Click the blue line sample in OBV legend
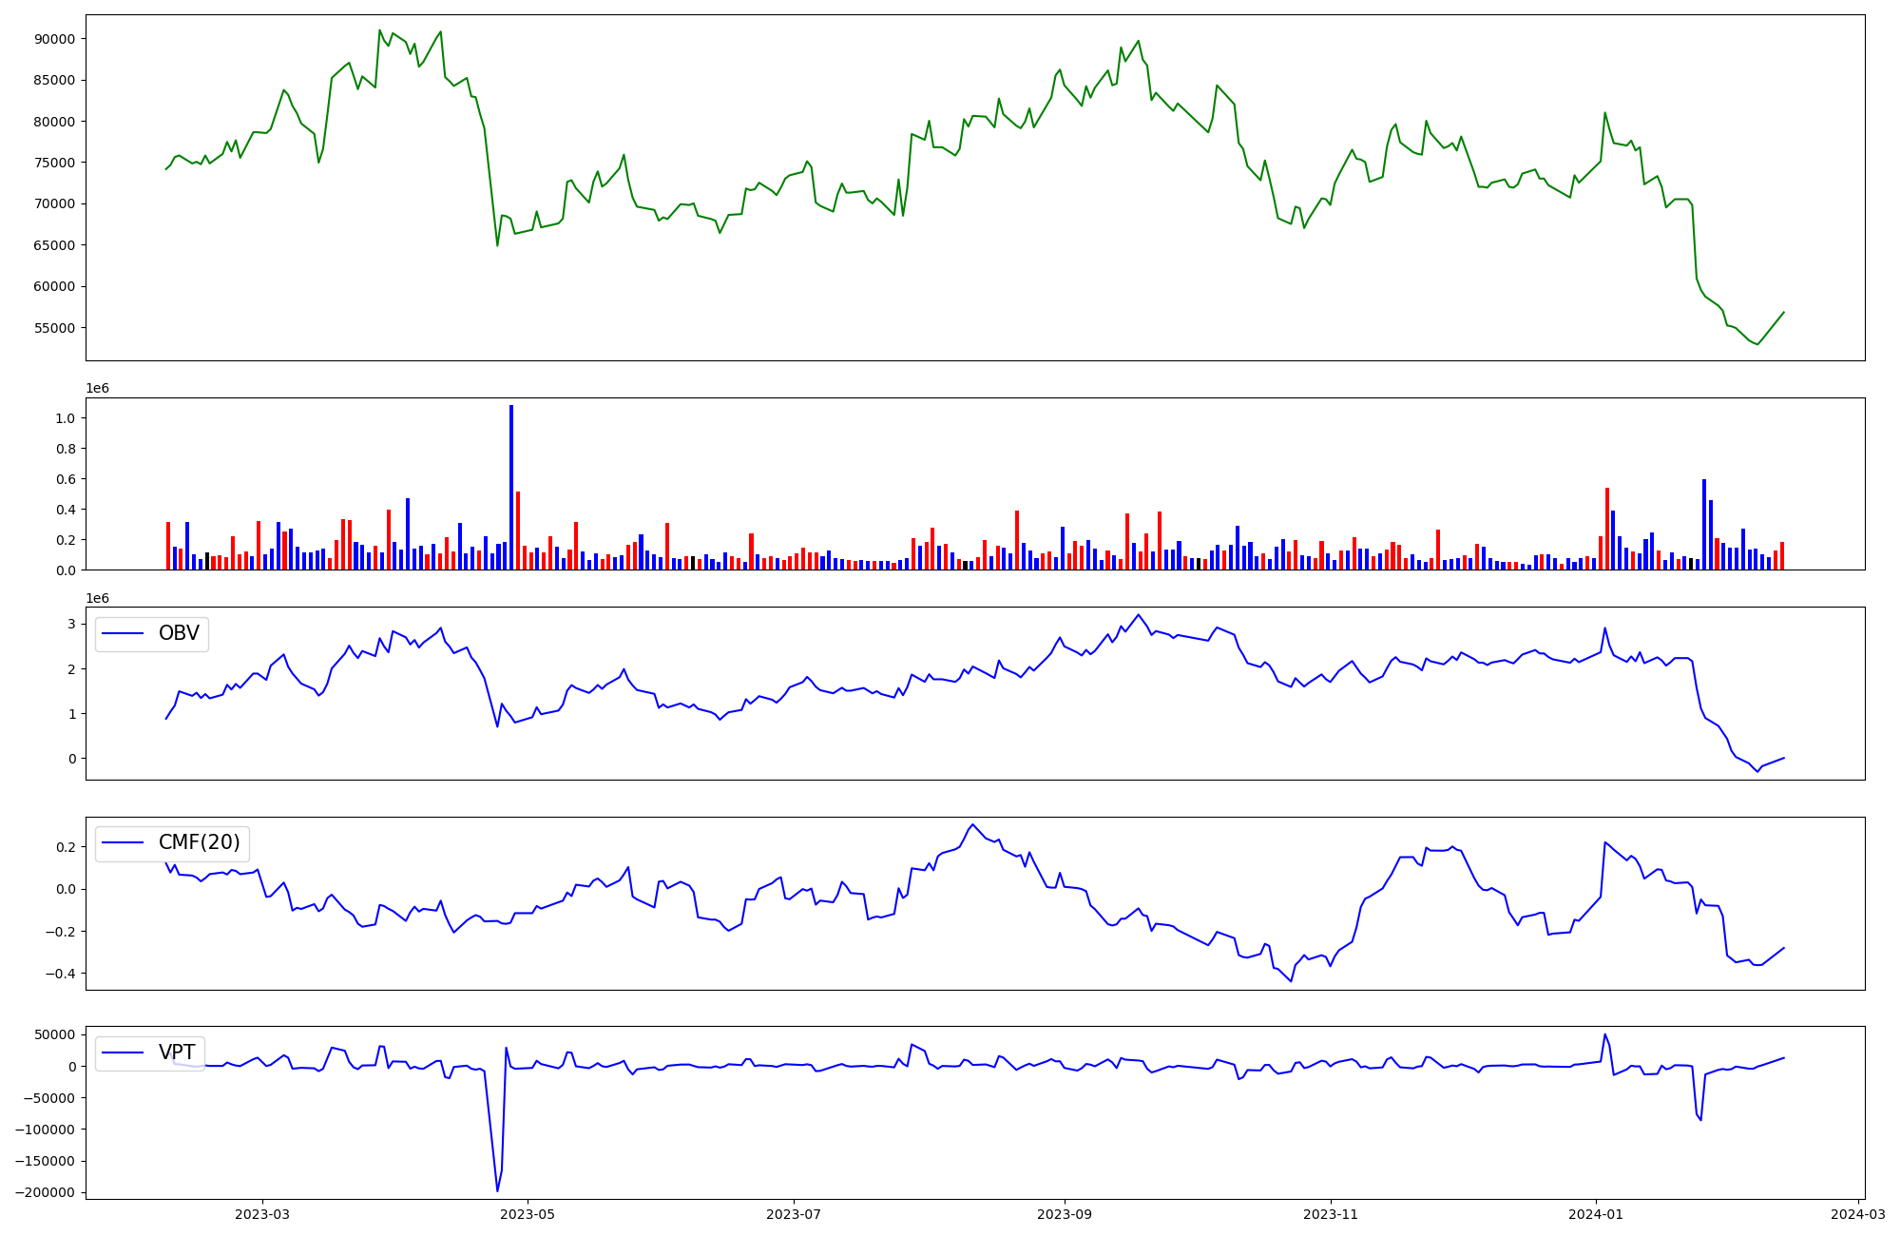 [x=124, y=634]
